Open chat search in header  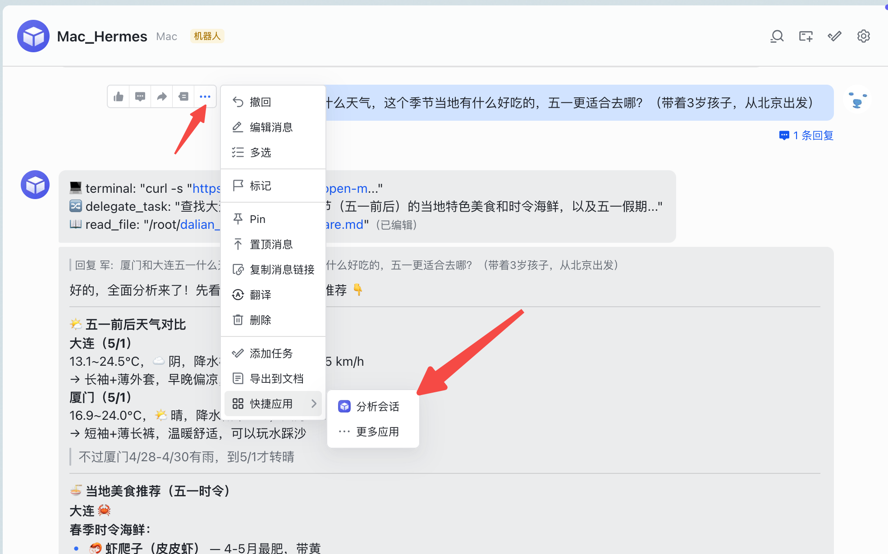coord(777,36)
